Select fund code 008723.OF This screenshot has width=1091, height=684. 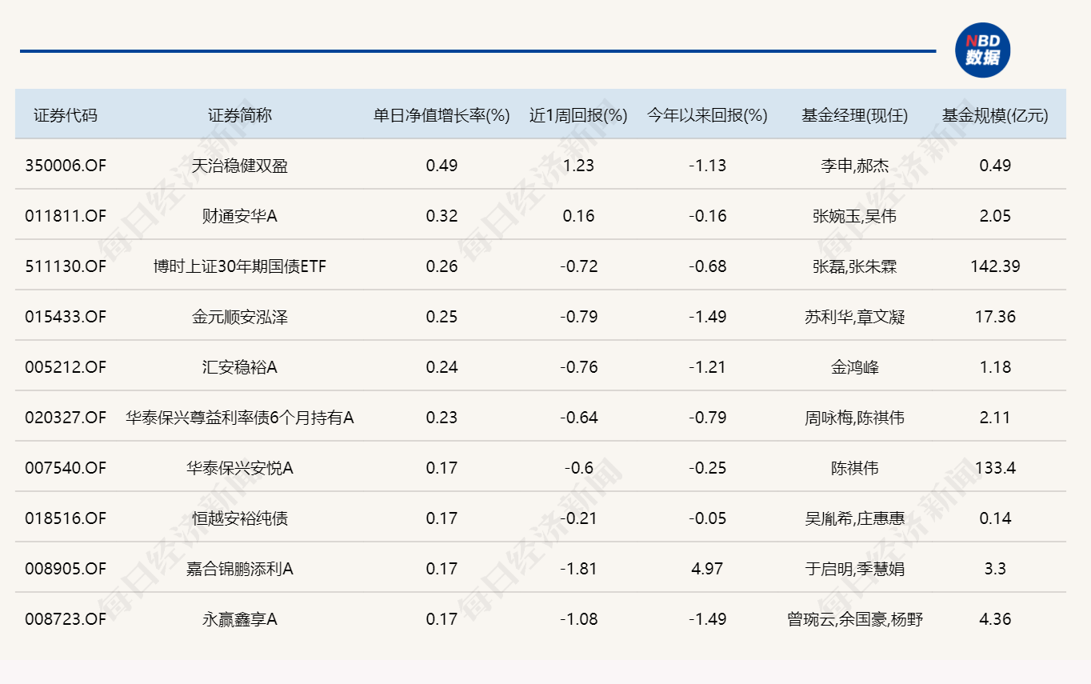click(x=65, y=619)
